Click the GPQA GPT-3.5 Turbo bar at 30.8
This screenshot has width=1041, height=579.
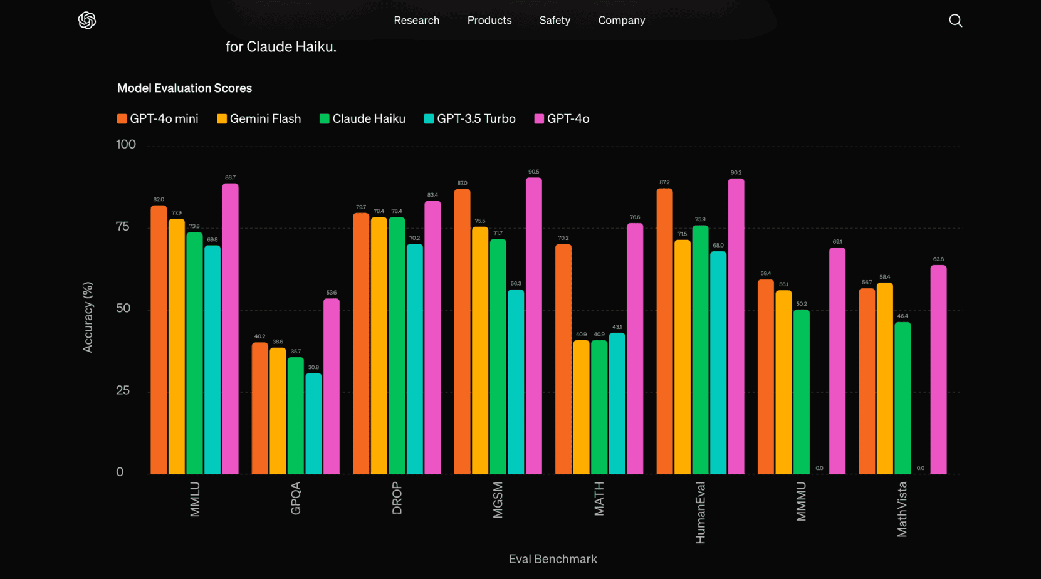tap(313, 424)
